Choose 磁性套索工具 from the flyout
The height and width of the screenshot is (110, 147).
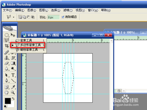[x=28, y=50]
